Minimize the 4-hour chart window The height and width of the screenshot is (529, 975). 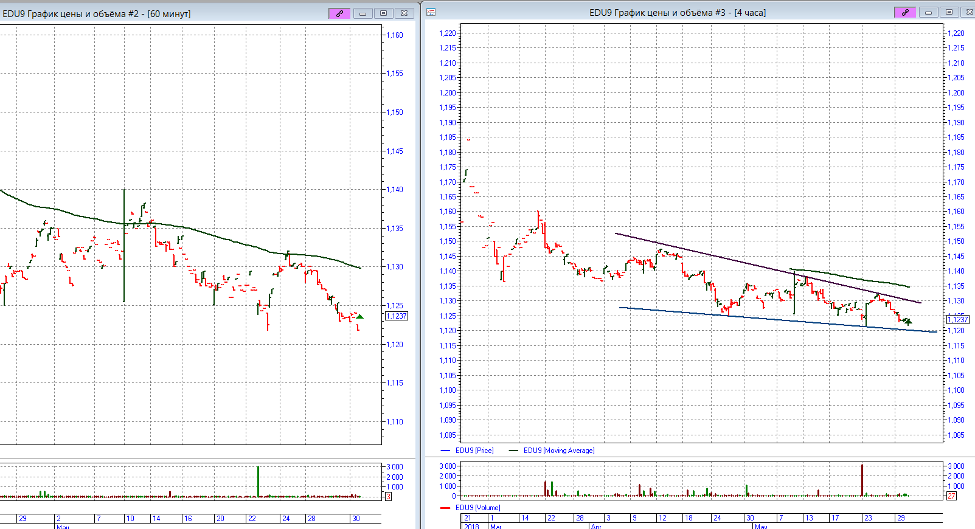928,12
